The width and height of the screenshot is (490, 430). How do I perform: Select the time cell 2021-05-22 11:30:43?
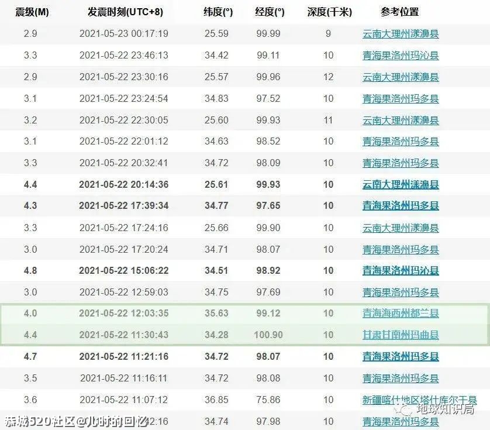tap(124, 335)
